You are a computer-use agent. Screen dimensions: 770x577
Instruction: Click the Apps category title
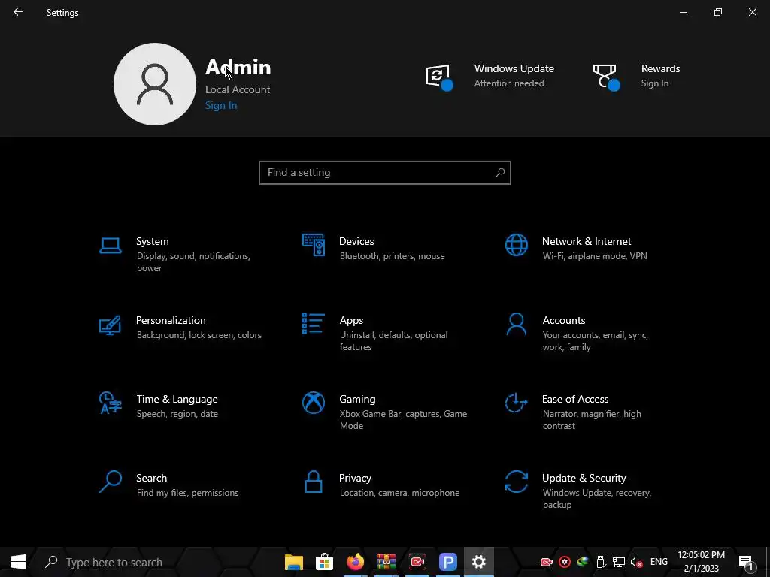pos(352,320)
